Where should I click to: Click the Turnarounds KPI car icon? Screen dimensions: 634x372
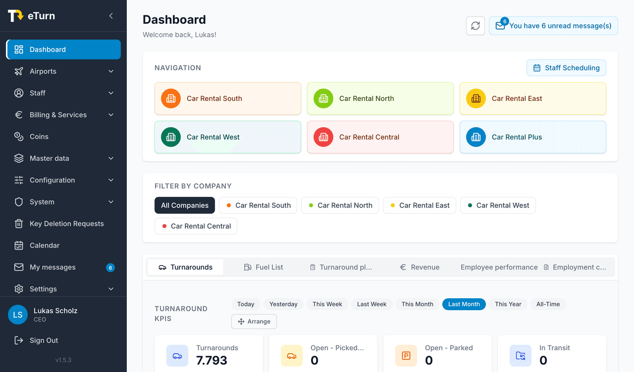[x=177, y=356]
